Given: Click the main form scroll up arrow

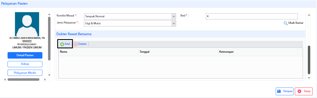Looking at the screenshot, I should coord(309,15).
